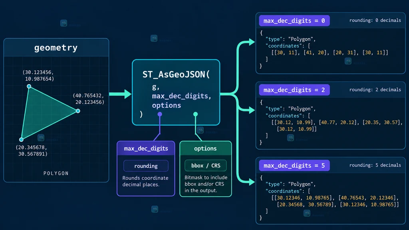Click the "POLYGON" caption under the triangle
Viewport: 409px width, 230px height.
(56, 173)
